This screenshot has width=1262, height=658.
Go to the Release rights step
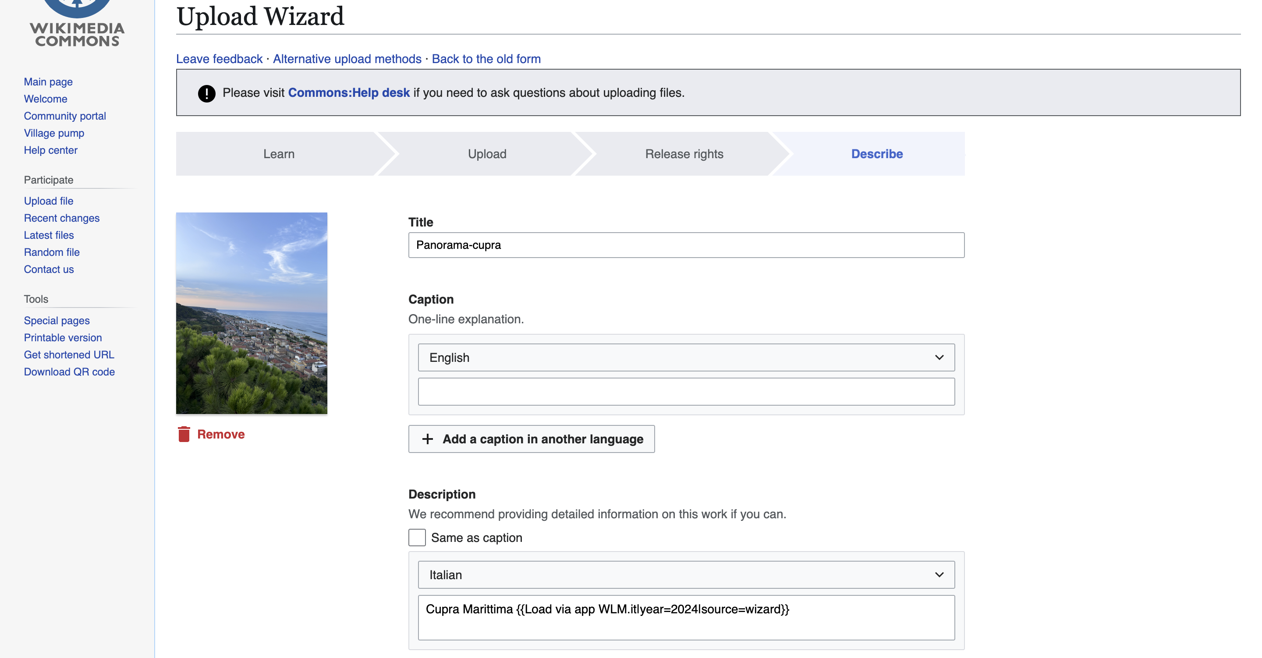(x=684, y=154)
